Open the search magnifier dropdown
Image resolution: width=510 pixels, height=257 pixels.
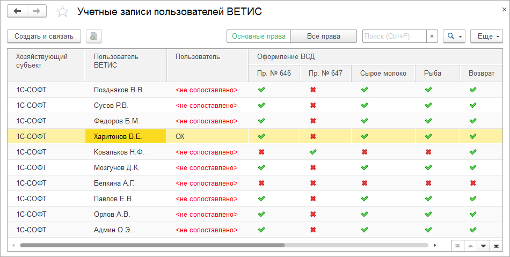click(454, 36)
